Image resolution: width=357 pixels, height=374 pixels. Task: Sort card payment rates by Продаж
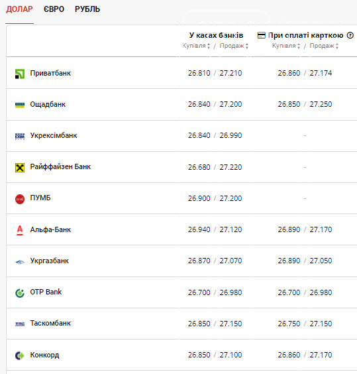tap(324, 46)
